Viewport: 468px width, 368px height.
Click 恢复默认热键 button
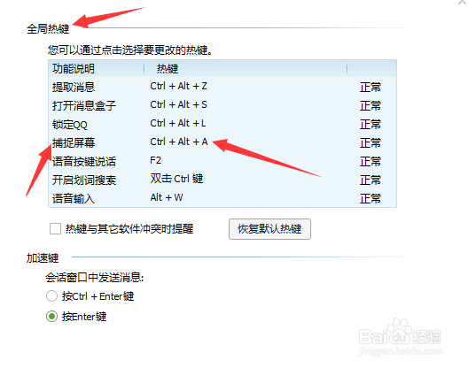tap(269, 229)
